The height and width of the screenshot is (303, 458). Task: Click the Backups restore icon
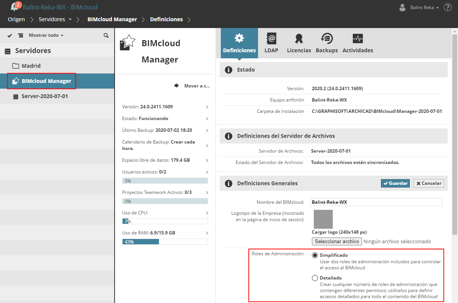[x=327, y=38]
